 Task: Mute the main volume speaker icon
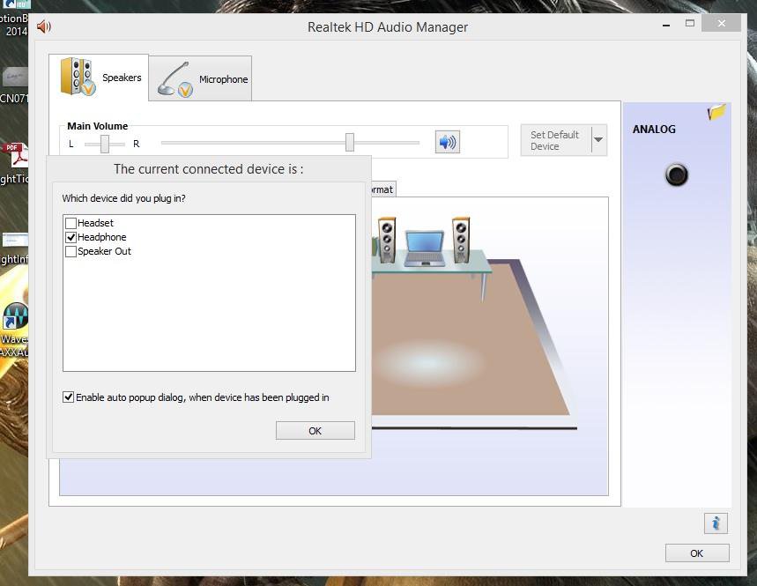click(448, 142)
